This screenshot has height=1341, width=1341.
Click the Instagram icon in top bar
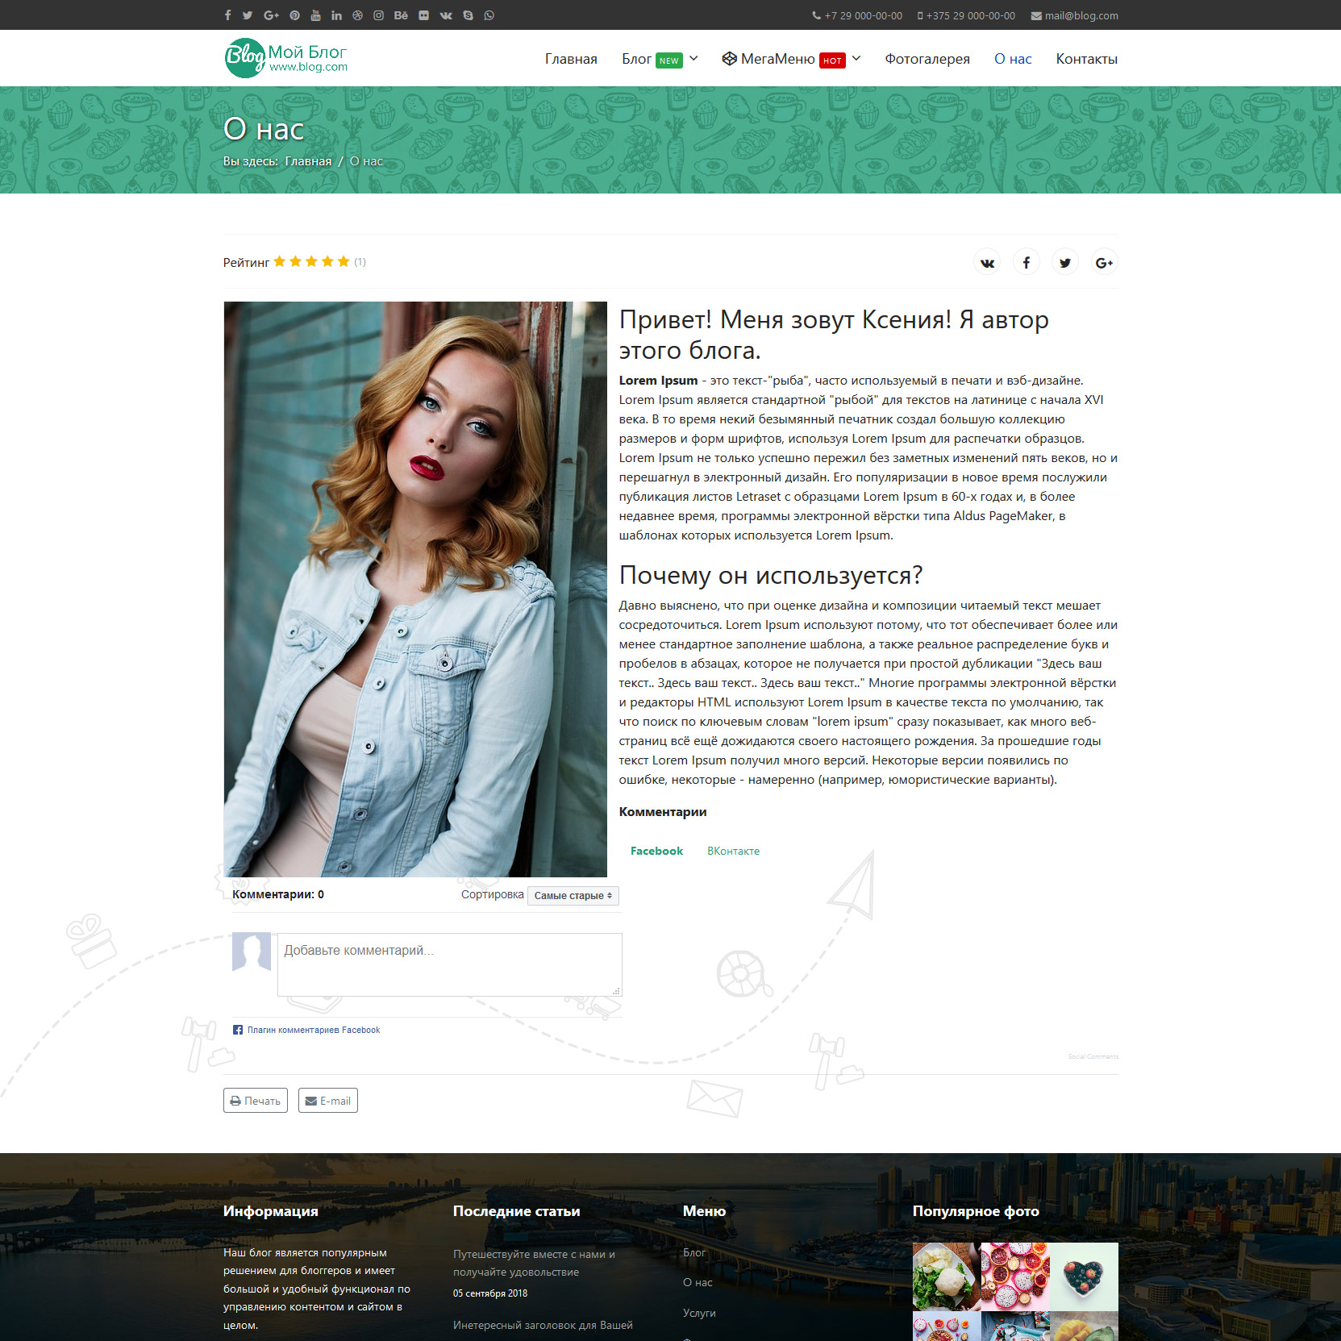pyautogui.click(x=378, y=15)
